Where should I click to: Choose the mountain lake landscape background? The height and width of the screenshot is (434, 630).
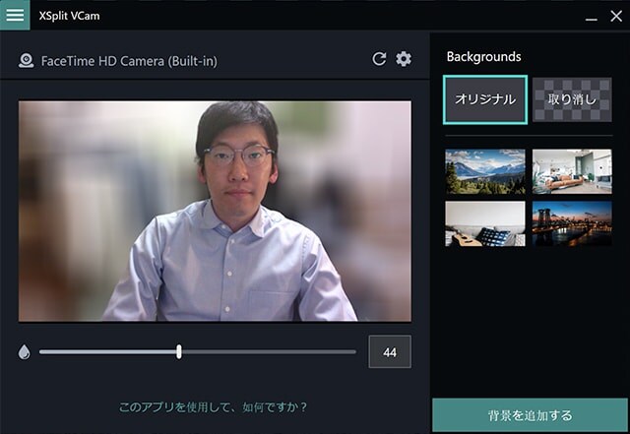coord(485,171)
